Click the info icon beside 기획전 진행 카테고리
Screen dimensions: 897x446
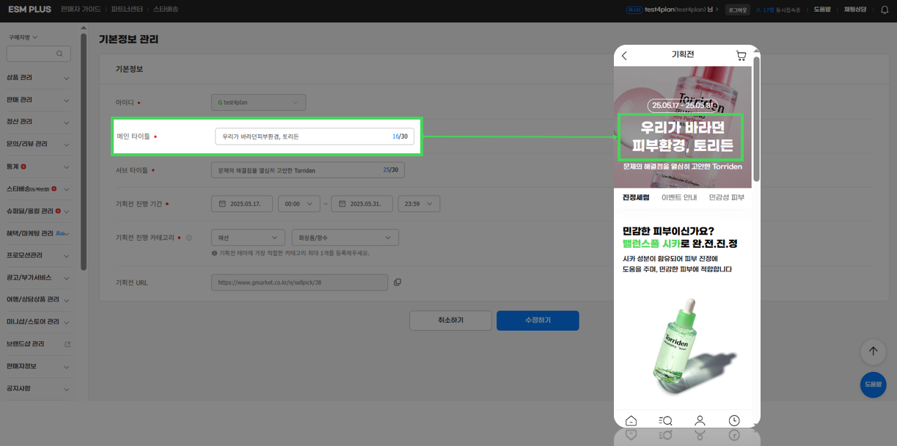tap(188, 238)
